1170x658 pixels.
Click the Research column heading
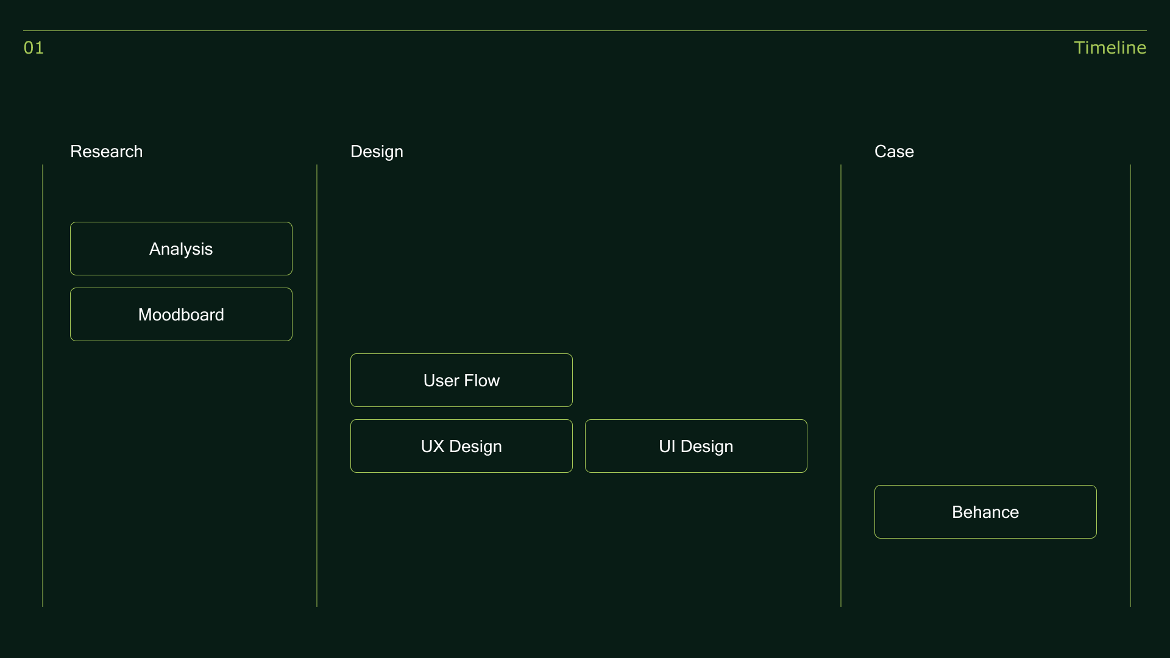[x=107, y=151]
